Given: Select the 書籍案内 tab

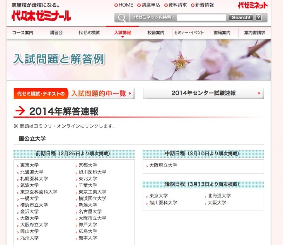Looking at the screenshot, I should [222, 33].
